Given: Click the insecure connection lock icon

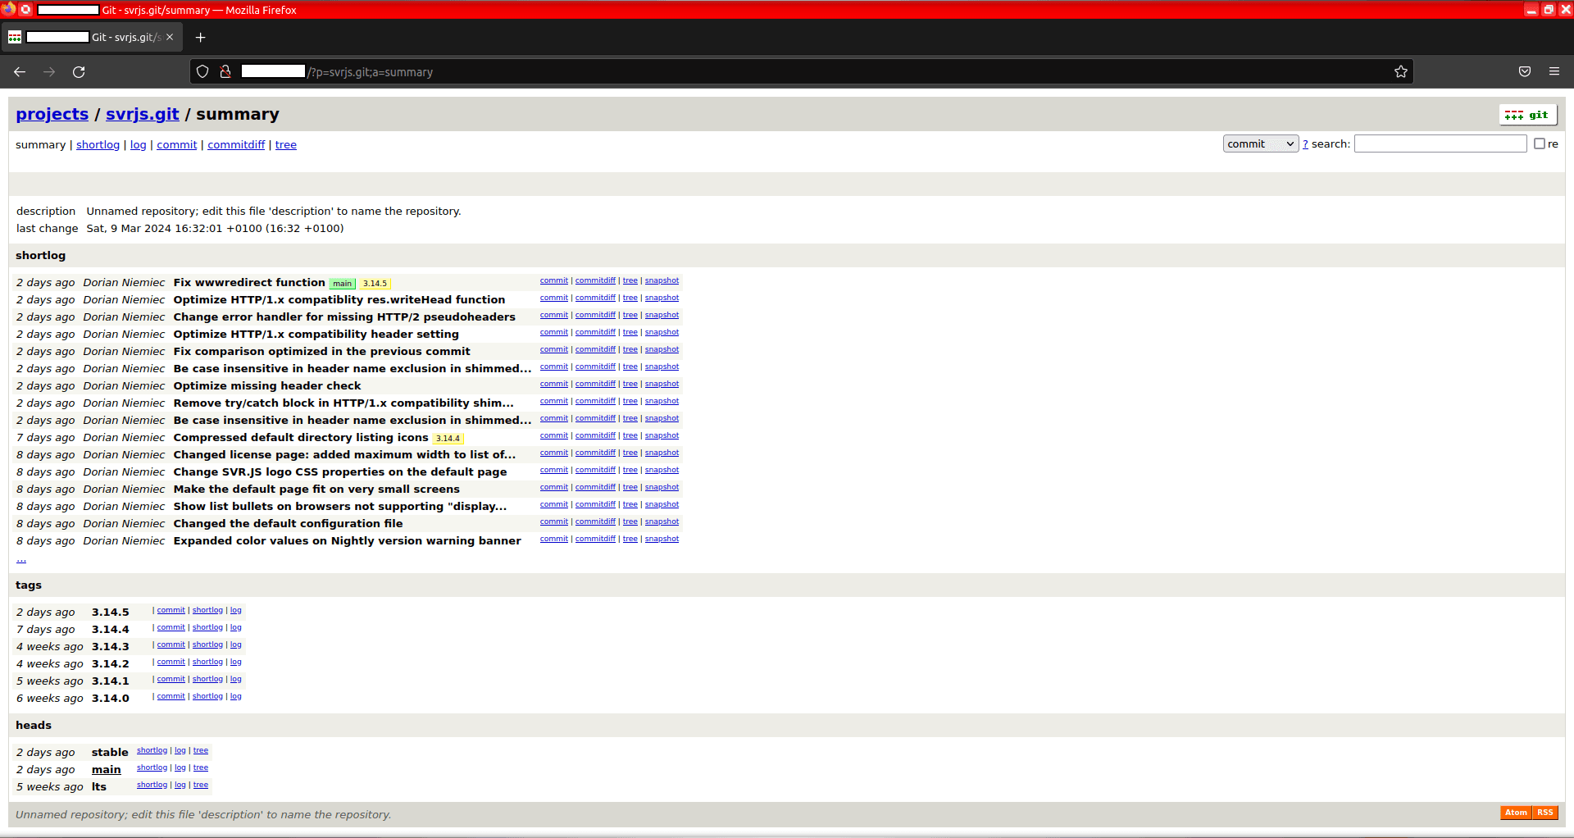Looking at the screenshot, I should 225,72.
